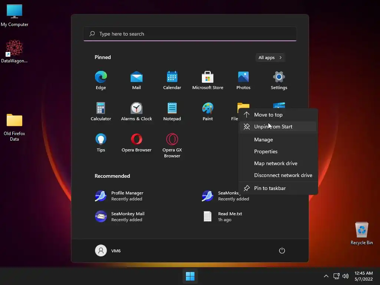Click the volume speaker tray icon

click(x=345, y=276)
